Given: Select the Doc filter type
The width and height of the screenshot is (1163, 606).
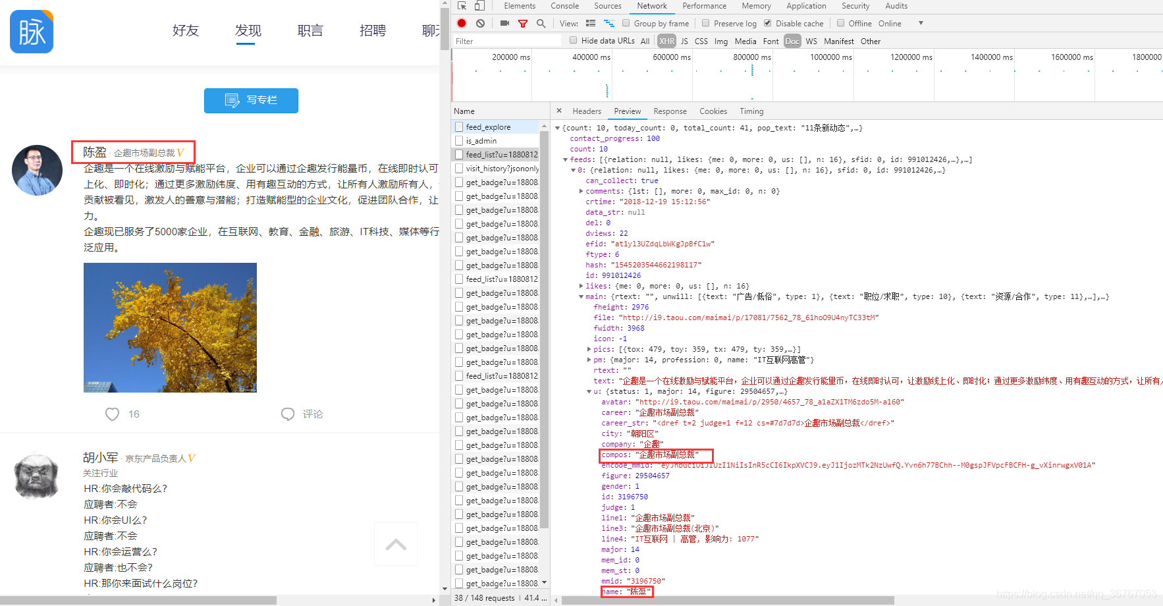Looking at the screenshot, I should pos(792,41).
